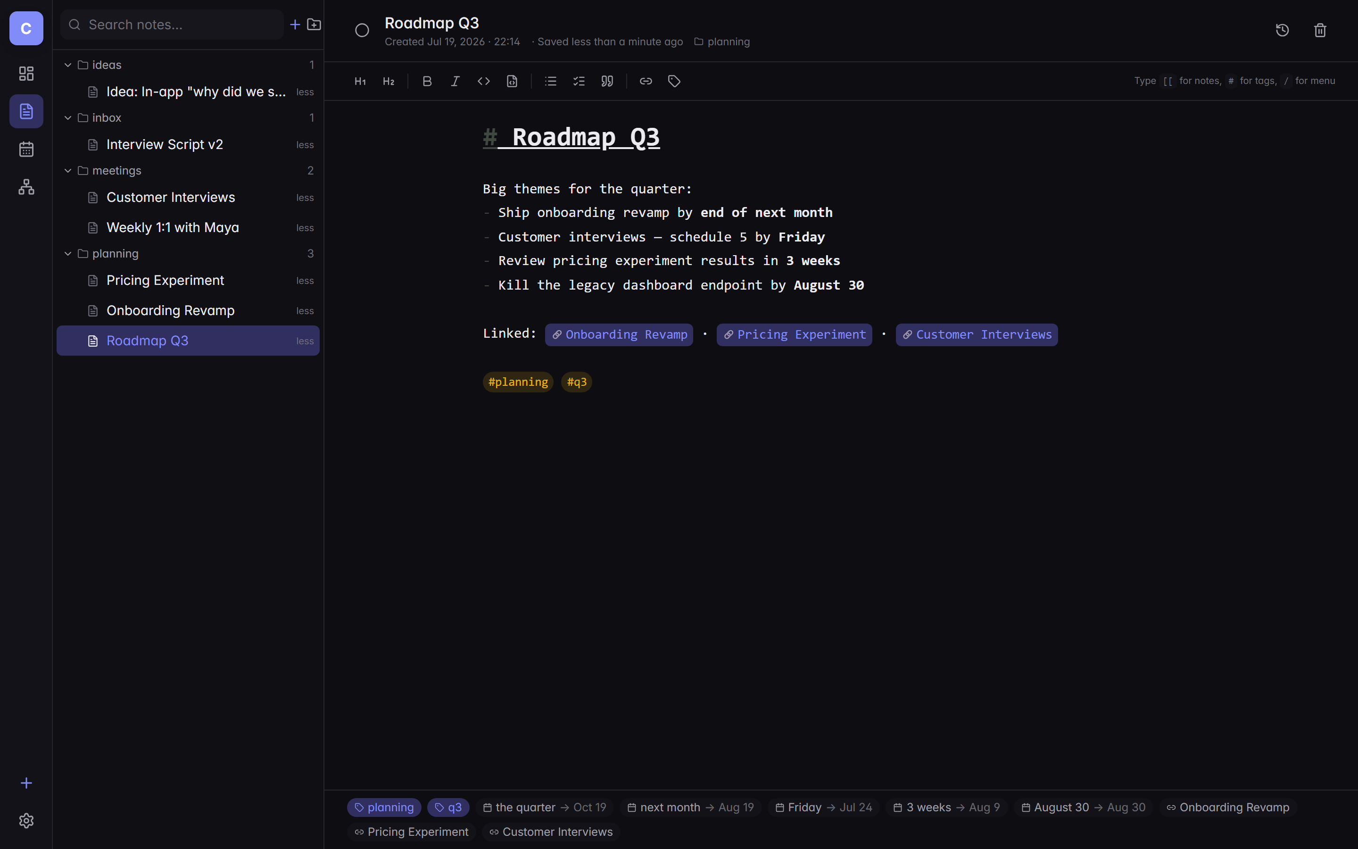
Task: Delete the note with trash icon
Action: pos(1320,30)
